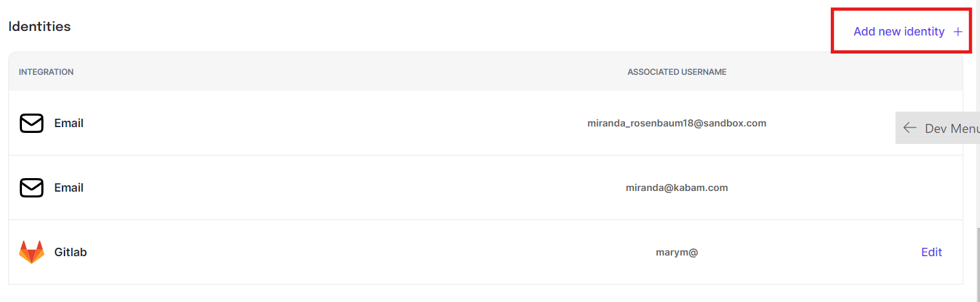Viewport: 980px width, 302px height.
Task: Click the Email label in the sandbox.com row
Action: point(68,123)
